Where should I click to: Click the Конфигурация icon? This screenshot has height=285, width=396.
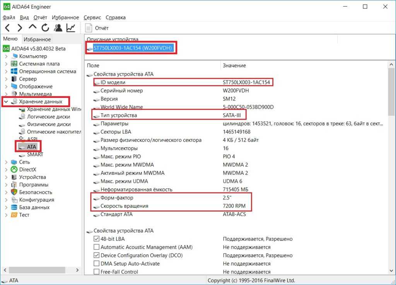coord(14,200)
